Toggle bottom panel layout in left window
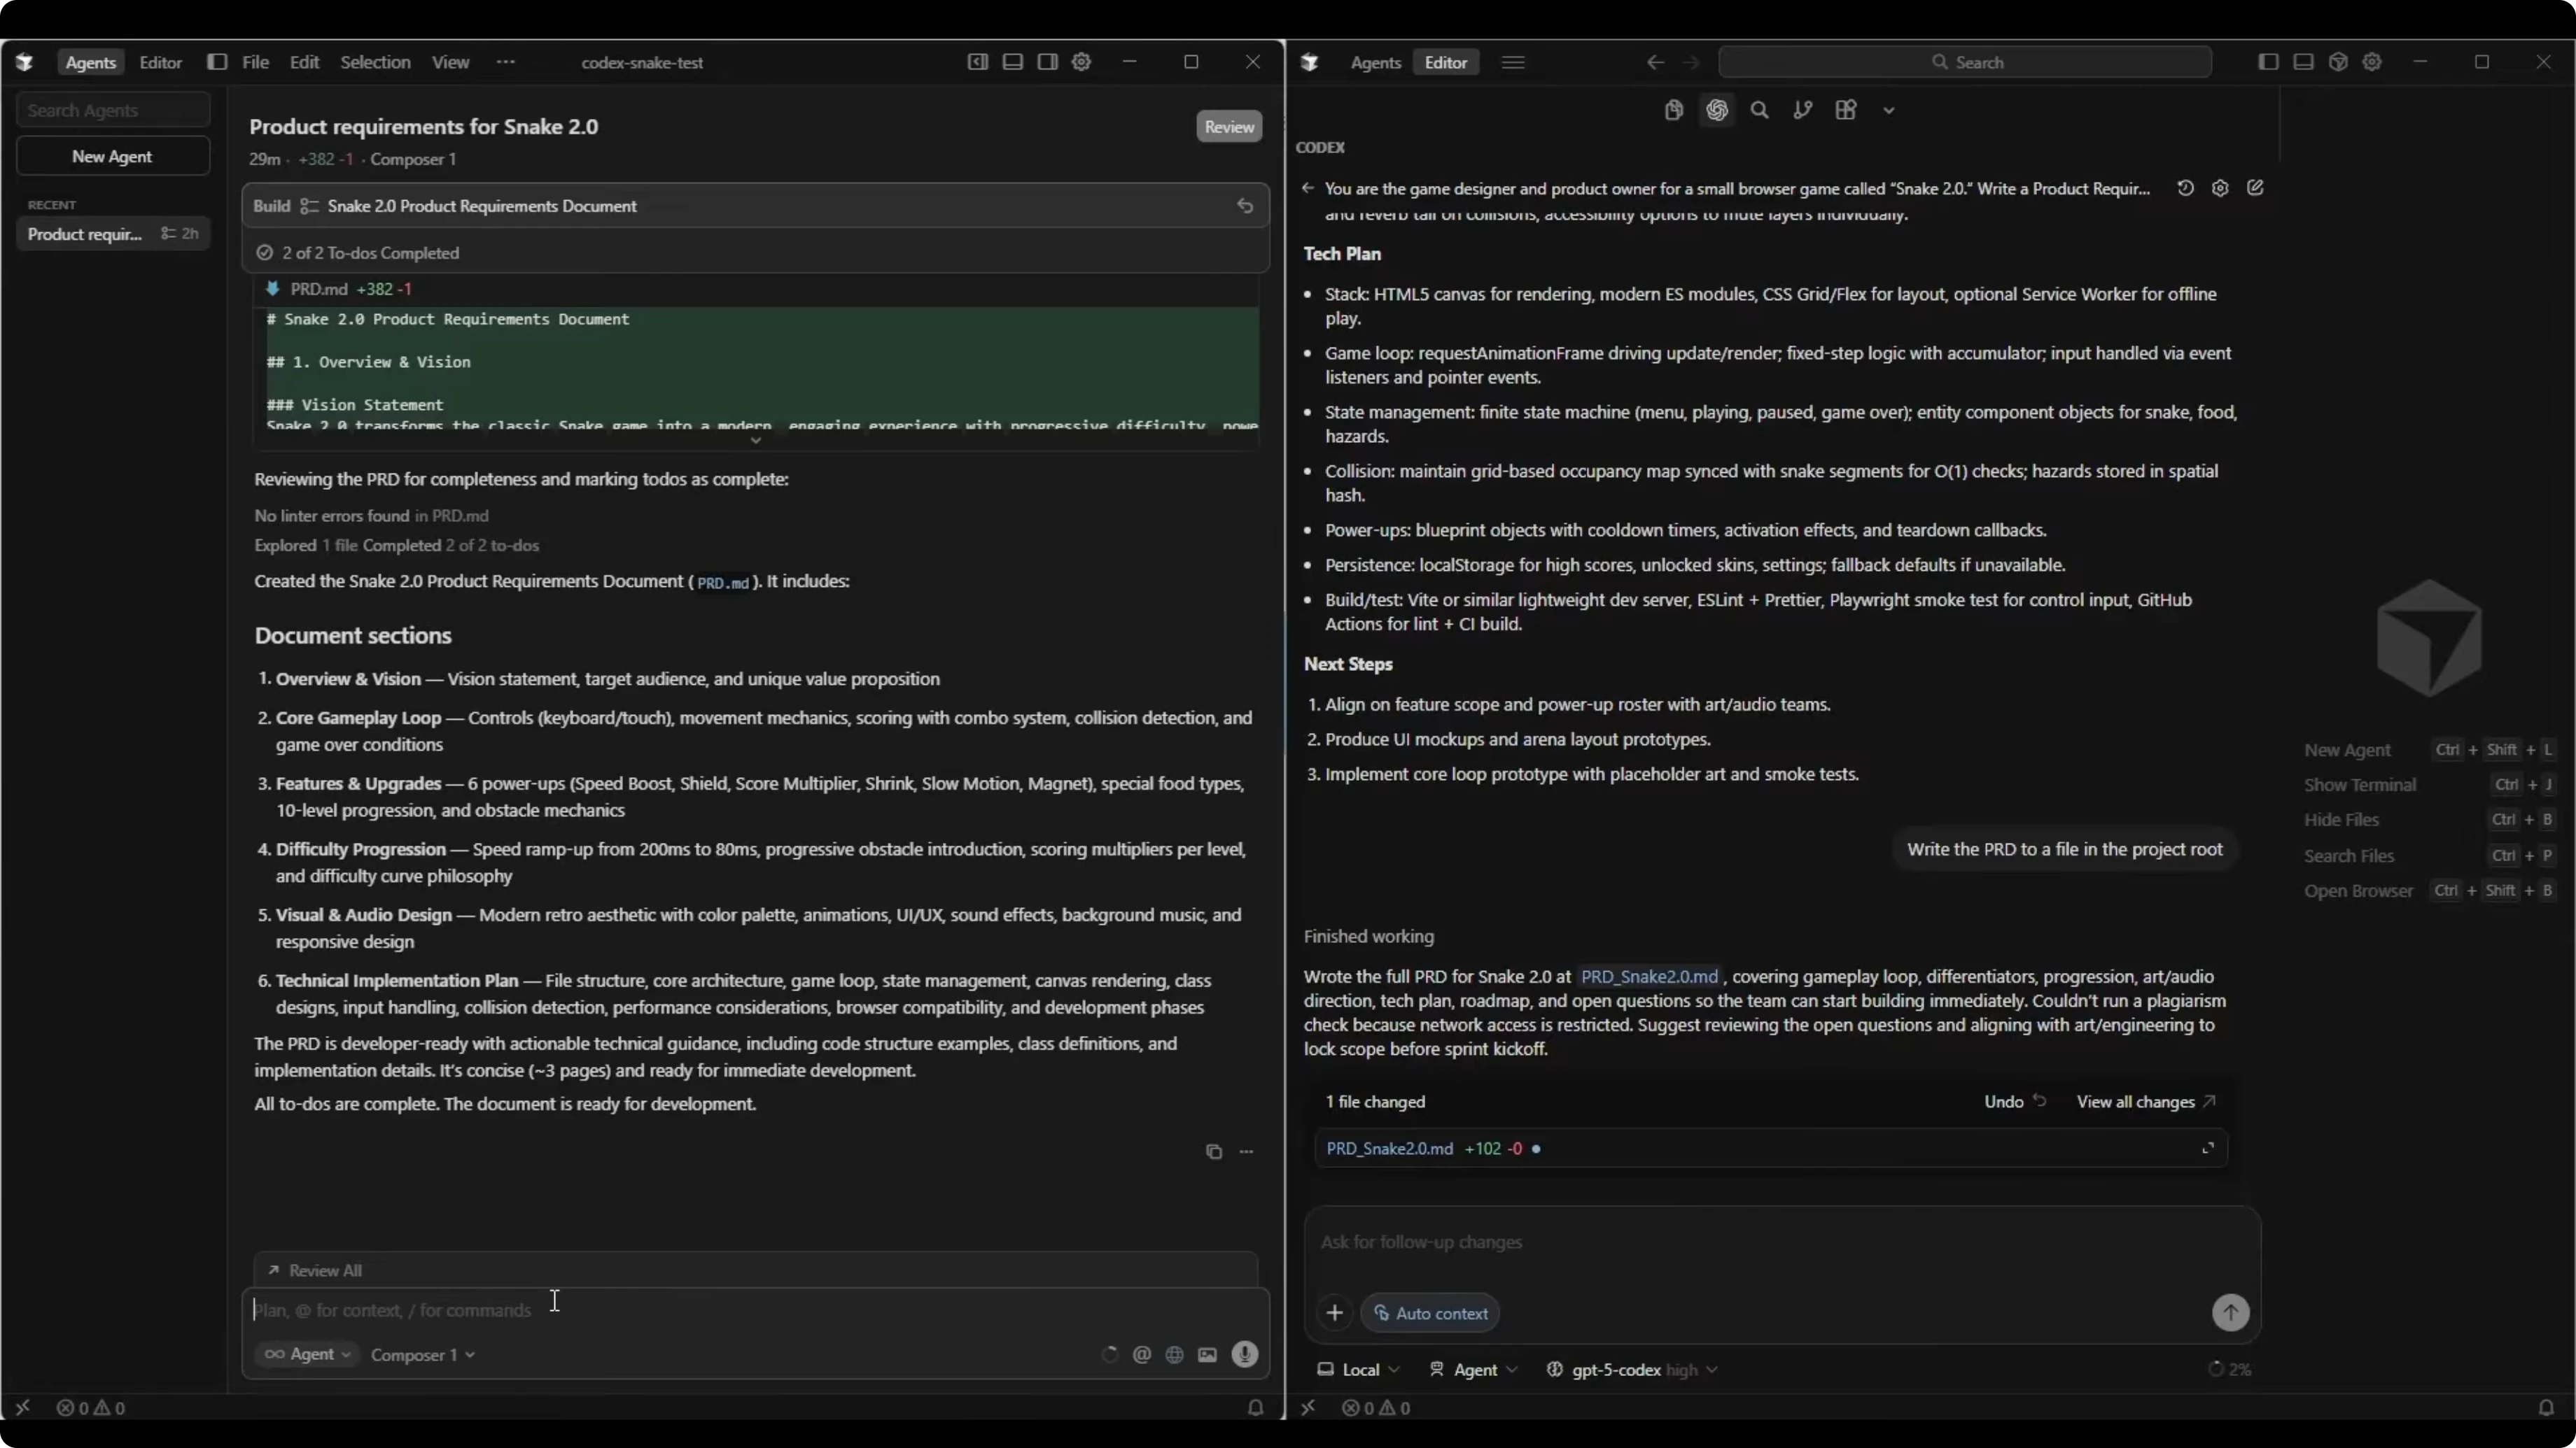The width and height of the screenshot is (2576, 1448). click(x=1012, y=62)
